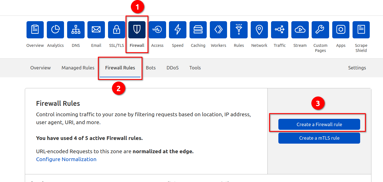Open the Caching drive icon
Image resolution: width=383 pixels, height=182 pixels.
click(198, 30)
